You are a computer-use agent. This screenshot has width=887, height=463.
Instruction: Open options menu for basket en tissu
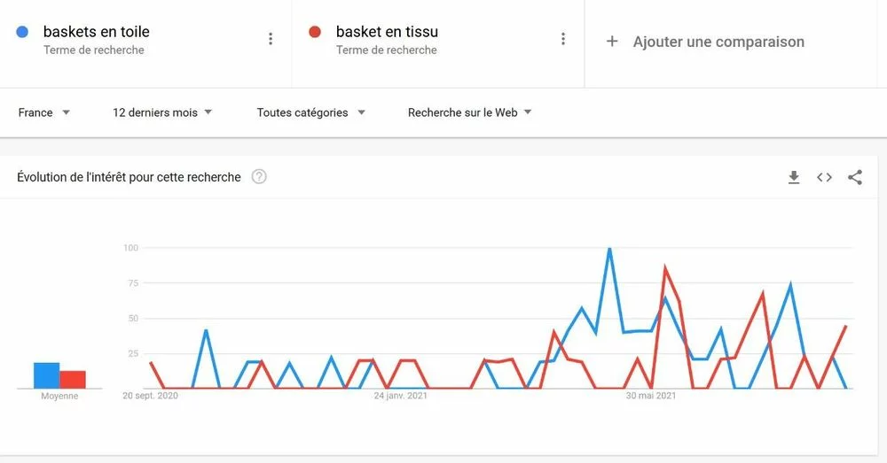[563, 38]
